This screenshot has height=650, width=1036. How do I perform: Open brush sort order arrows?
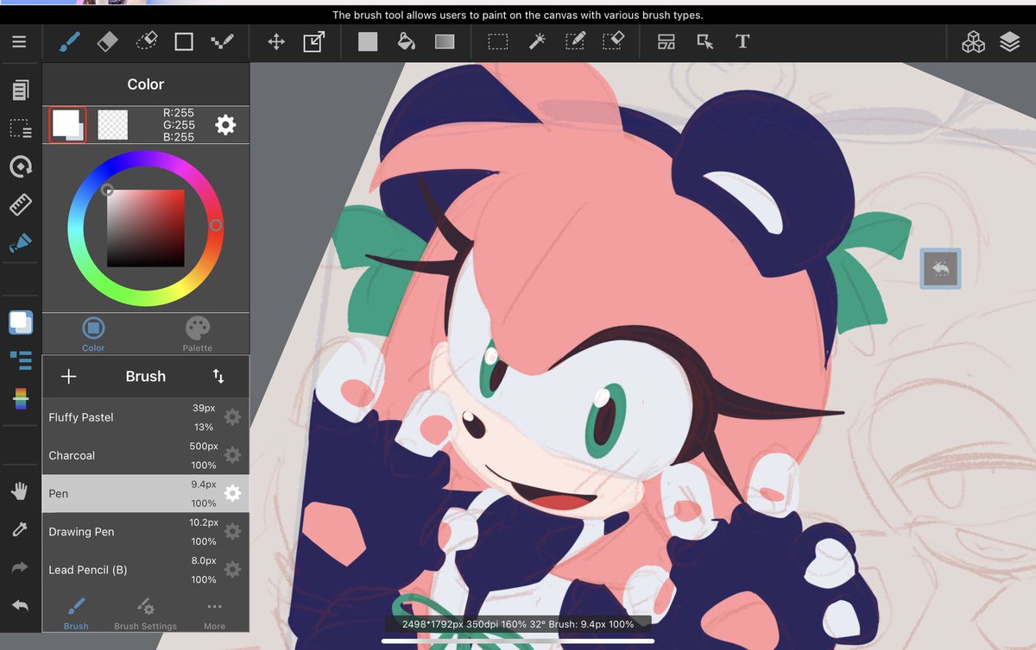click(218, 377)
